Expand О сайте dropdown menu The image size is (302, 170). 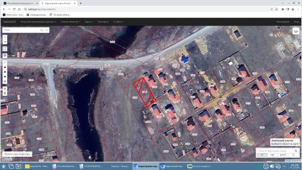pyautogui.click(x=118, y=22)
